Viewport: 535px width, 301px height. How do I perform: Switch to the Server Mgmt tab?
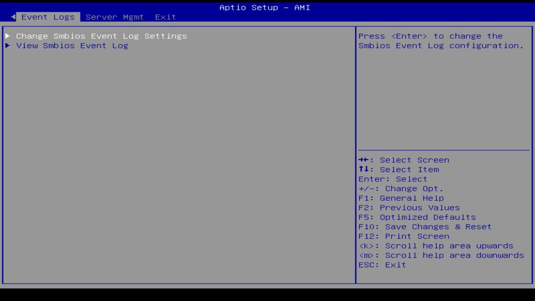[x=115, y=17]
